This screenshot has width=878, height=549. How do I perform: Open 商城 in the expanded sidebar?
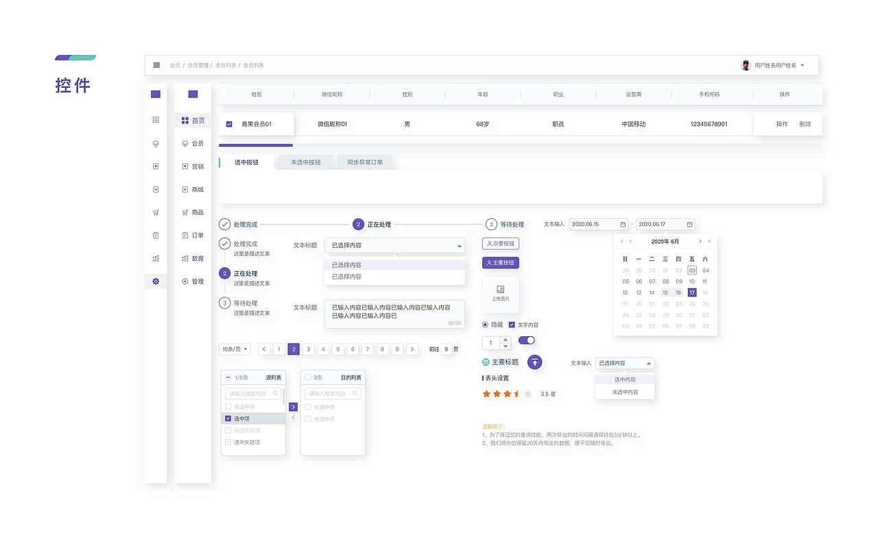tap(193, 189)
